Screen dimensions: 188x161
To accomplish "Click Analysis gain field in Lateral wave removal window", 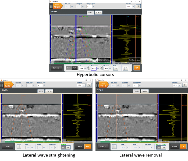I will 136,85.
